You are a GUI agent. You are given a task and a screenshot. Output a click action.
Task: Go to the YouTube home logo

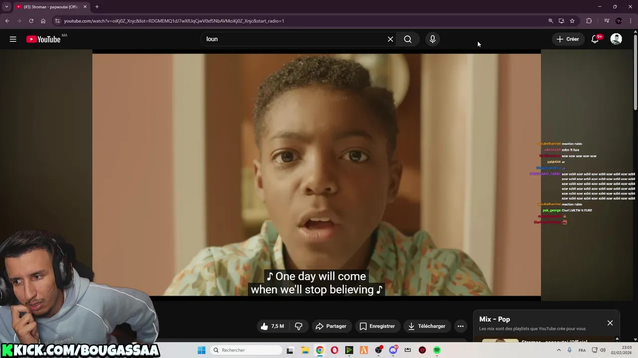[43, 39]
